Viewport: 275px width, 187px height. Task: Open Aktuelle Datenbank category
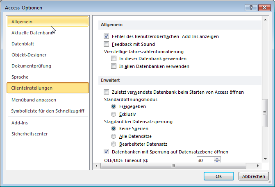[33, 32]
